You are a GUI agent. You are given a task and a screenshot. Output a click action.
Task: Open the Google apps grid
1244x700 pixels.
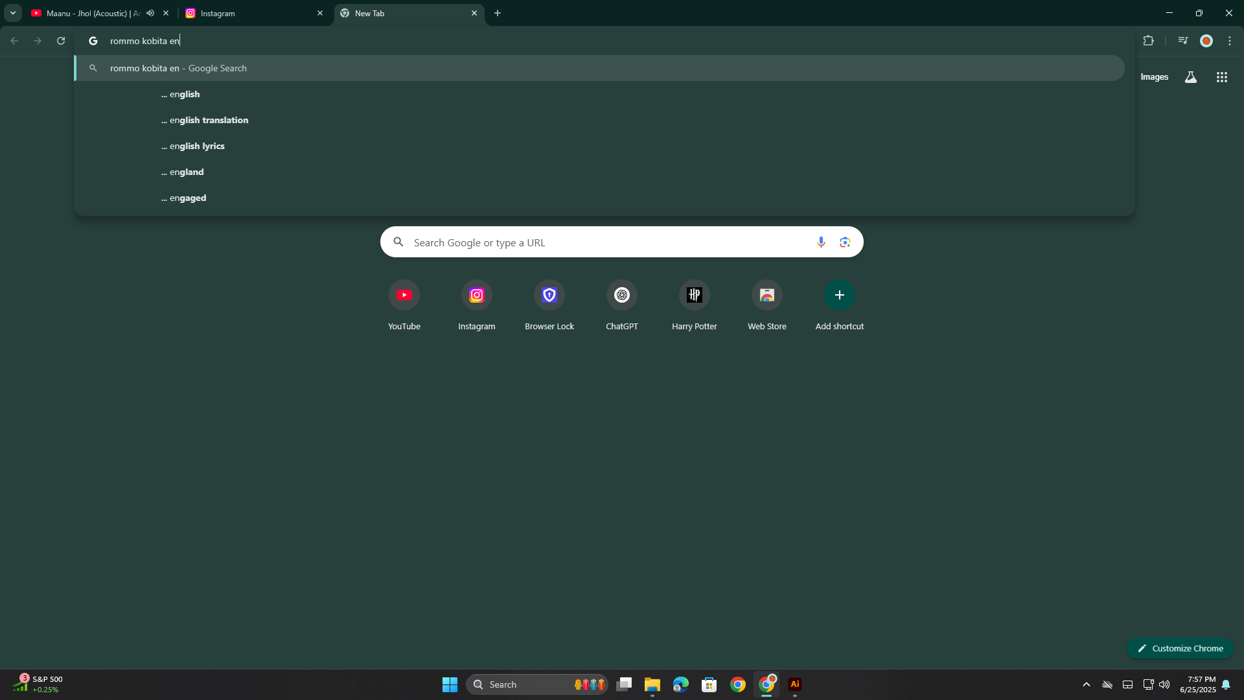pos(1222,77)
